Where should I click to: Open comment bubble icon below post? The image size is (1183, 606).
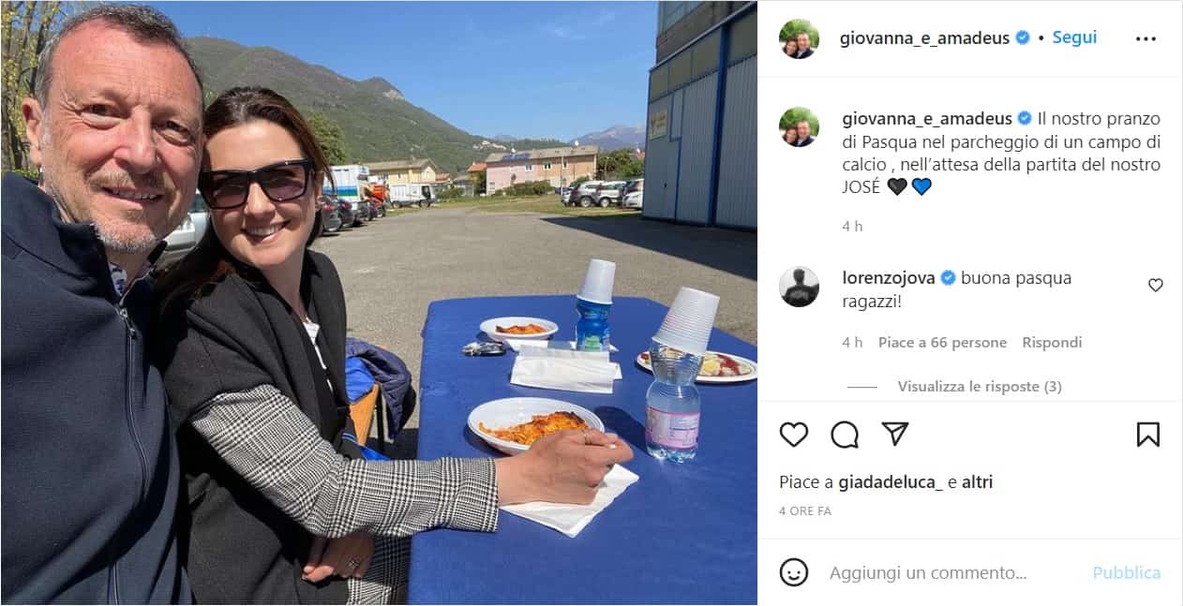click(845, 435)
